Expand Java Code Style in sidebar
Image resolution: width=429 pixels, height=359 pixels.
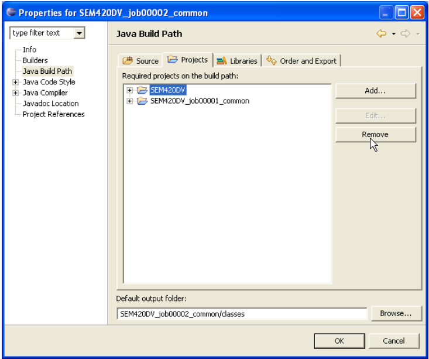tap(15, 82)
